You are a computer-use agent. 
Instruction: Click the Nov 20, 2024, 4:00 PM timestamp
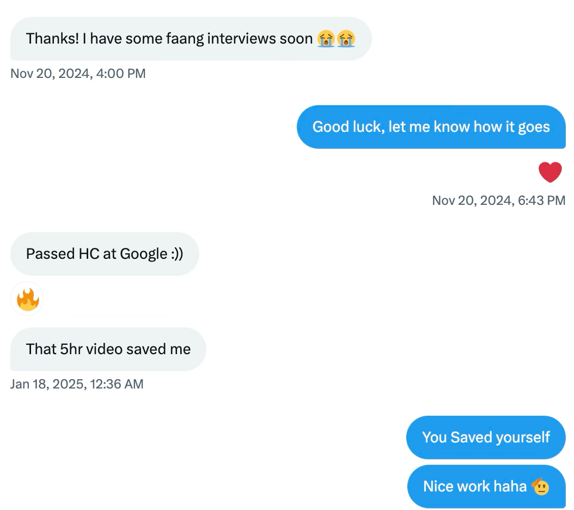click(x=78, y=74)
